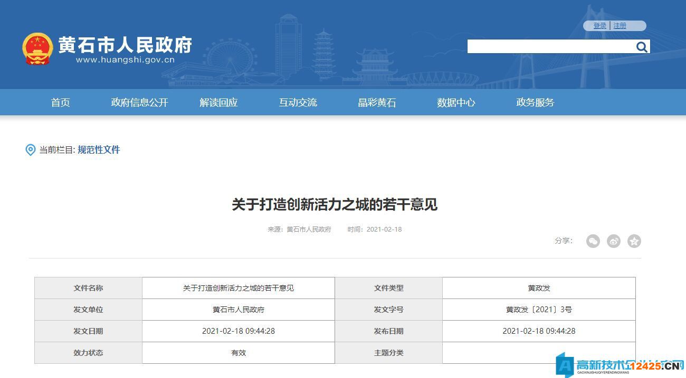Open the 首页 navigation menu

tap(60, 102)
